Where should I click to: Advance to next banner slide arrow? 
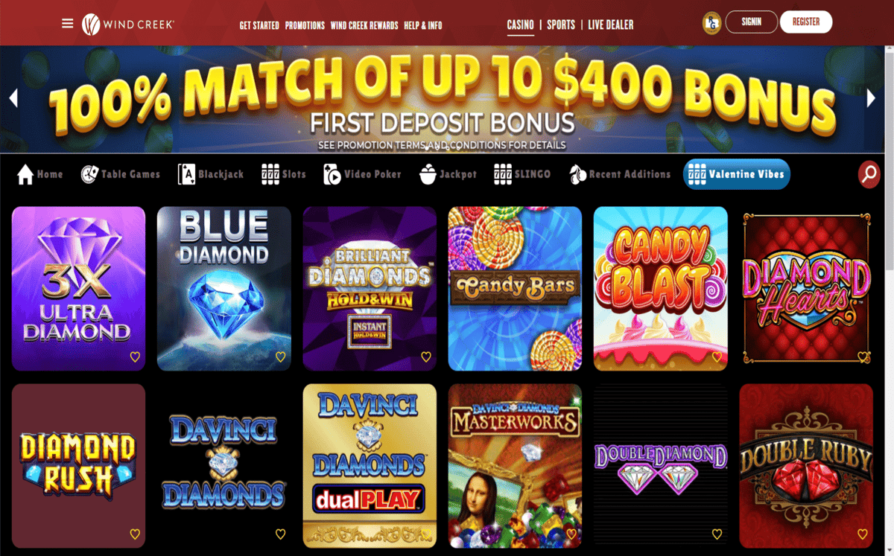(x=871, y=98)
